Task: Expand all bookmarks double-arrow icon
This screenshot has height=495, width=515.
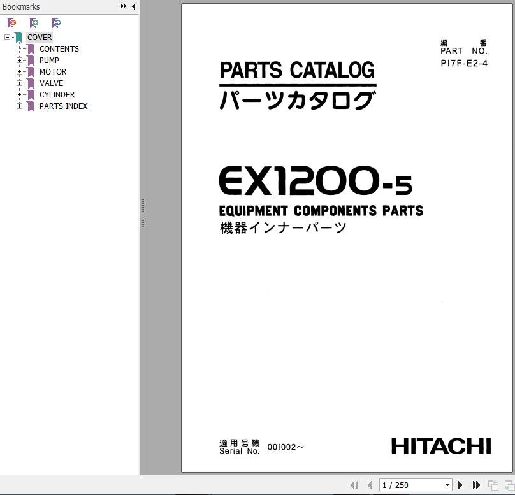Action: coord(124,6)
